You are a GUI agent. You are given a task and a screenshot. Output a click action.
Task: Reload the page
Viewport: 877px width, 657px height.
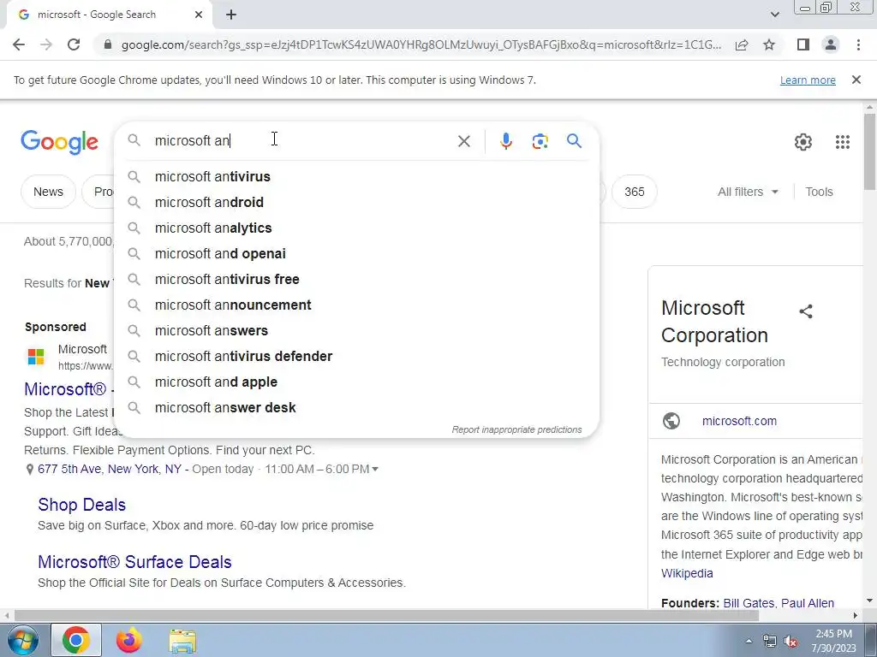pyautogui.click(x=74, y=44)
